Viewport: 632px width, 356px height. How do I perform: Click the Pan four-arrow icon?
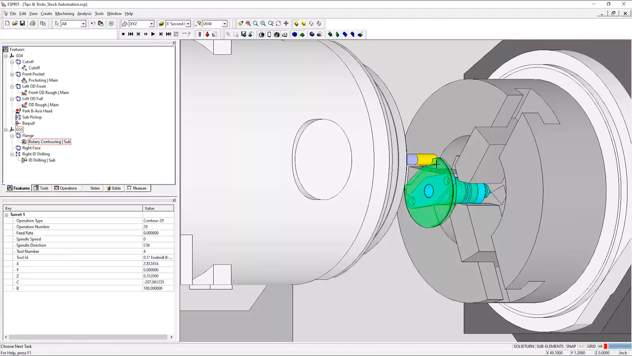click(x=286, y=24)
